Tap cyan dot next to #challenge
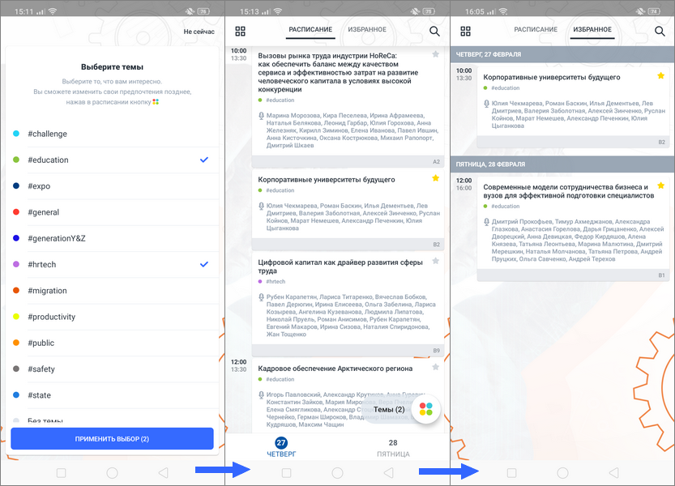Image resolution: width=675 pixels, height=486 pixels. 16,134
